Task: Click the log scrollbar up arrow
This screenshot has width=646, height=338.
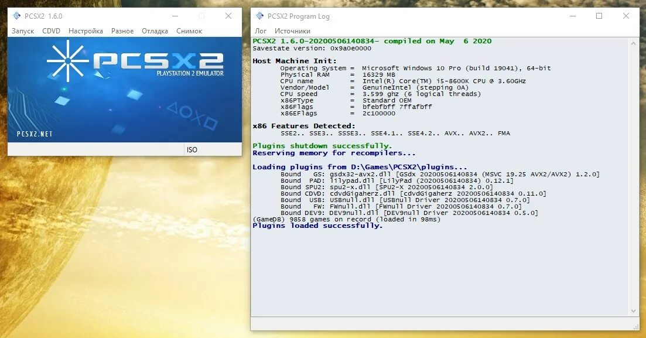Action: click(633, 43)
